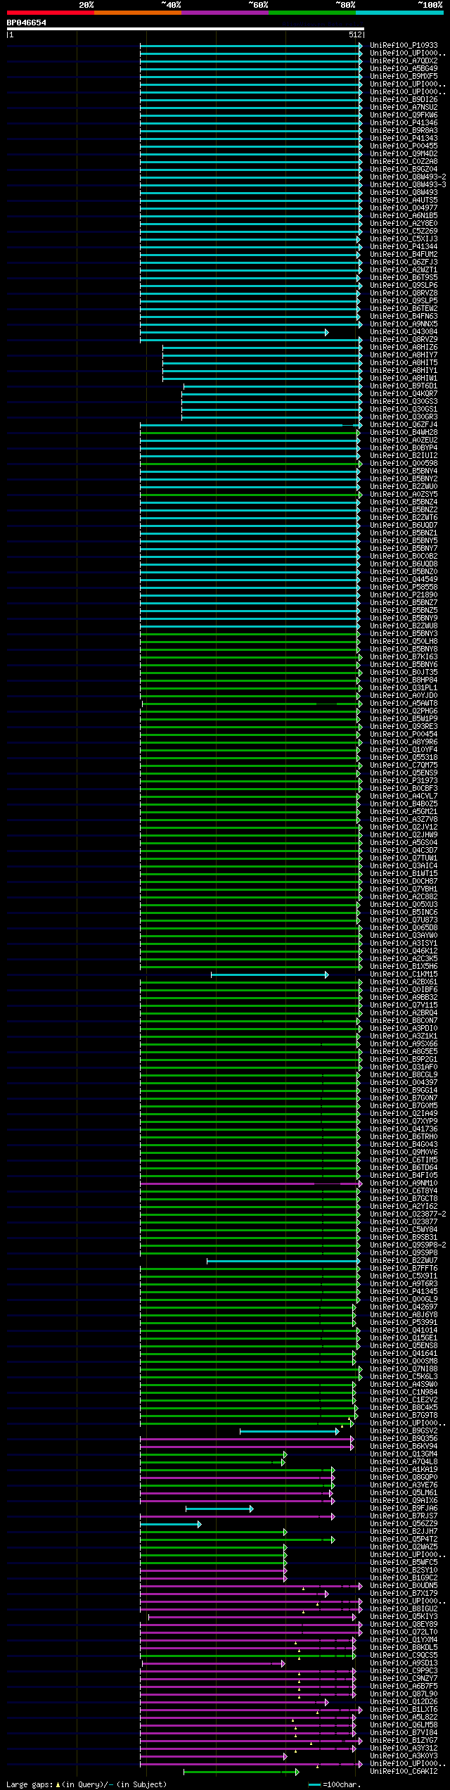Select the UniRef100_A9NNX5 label
The height and width of the screenshot is (1790, 450).
coord(404,324)
